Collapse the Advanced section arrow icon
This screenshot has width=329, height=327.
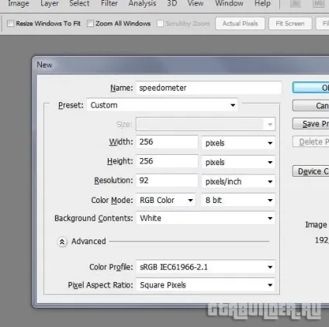62,242
